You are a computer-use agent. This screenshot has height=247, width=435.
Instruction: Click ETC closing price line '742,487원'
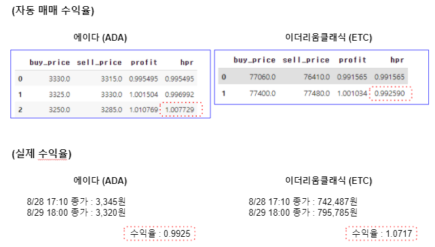pyautogui.click(x=303, y=202)
